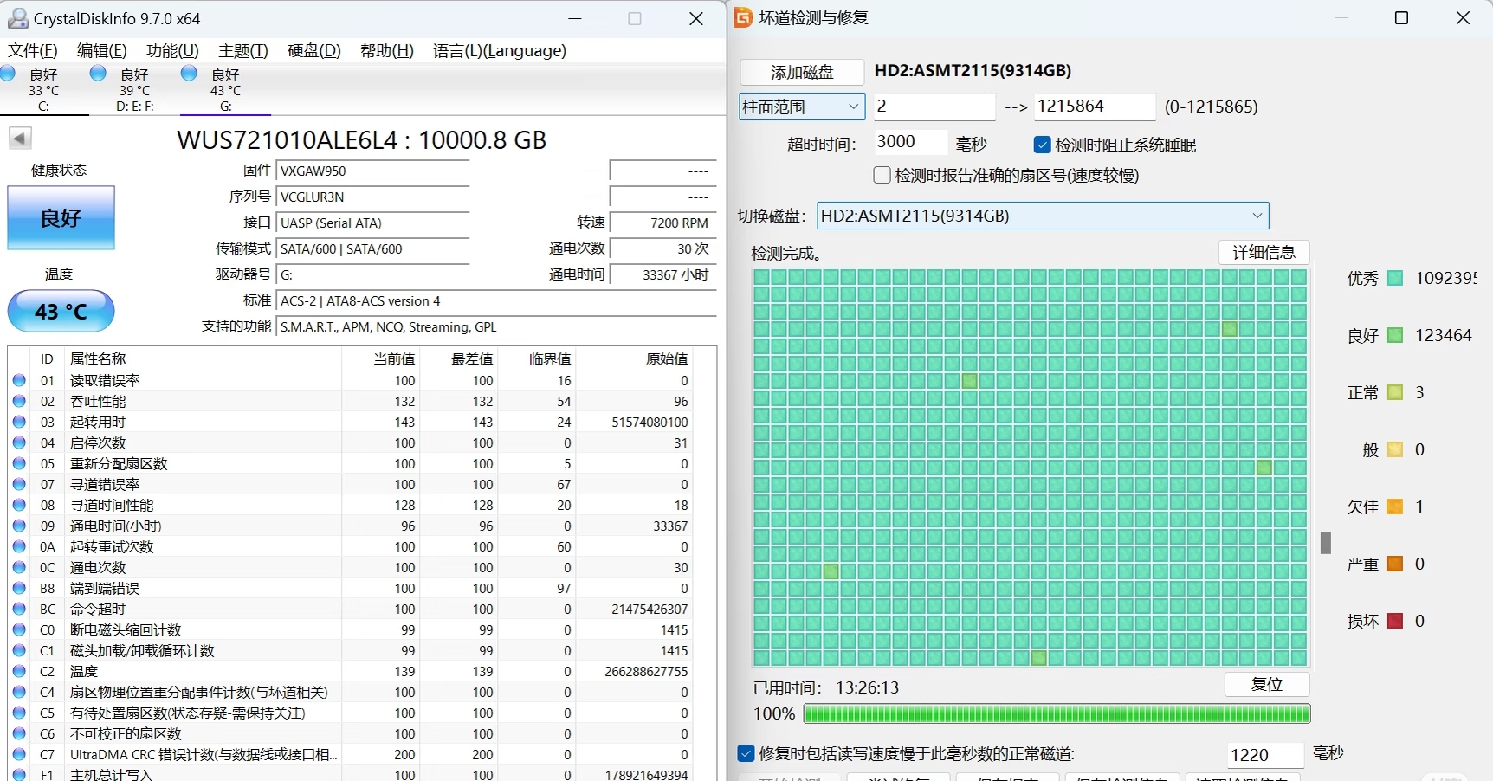Click the 良好 health status button
The width and height of the screenshot is (1493, 781).
(x=61, y=217)
